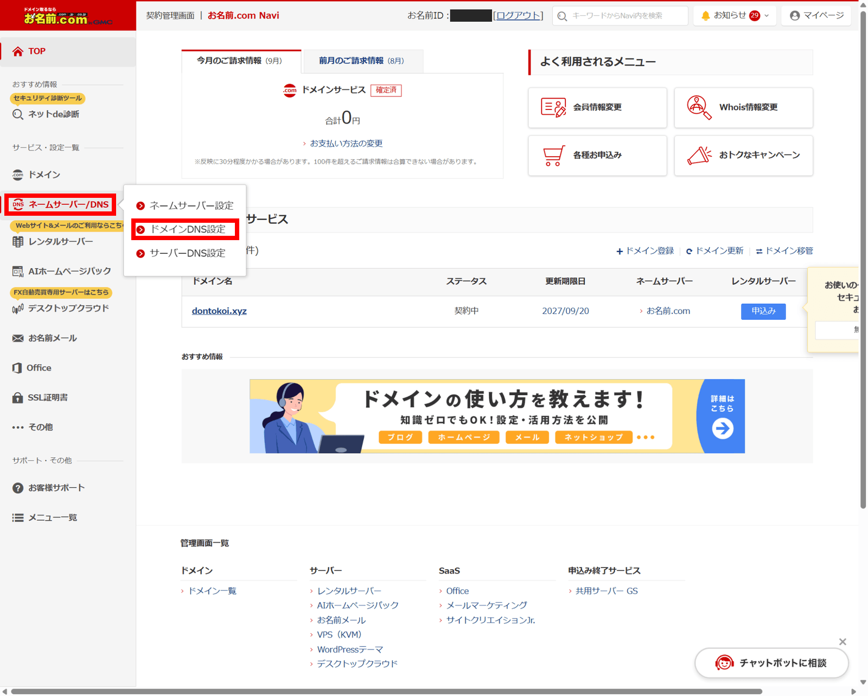Open footer Office SaaS link
Screen dimensions: 868x696
click(x=457, y=591)
